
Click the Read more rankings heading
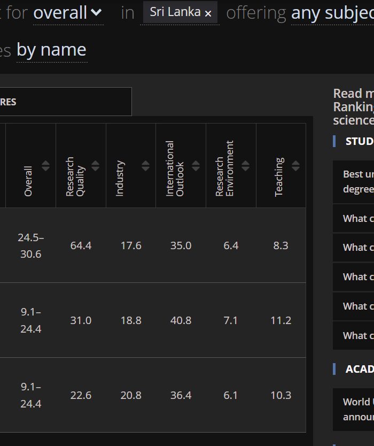tap(353, 106)
